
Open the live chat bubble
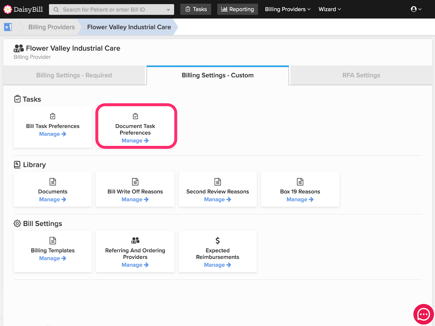tap(424, 314)
